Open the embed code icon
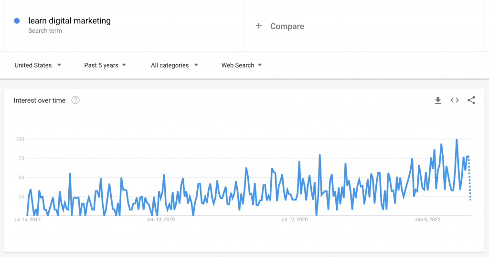 point(455,100)
